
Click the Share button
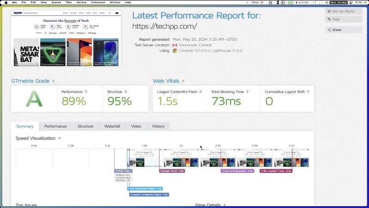click(344, 30)
